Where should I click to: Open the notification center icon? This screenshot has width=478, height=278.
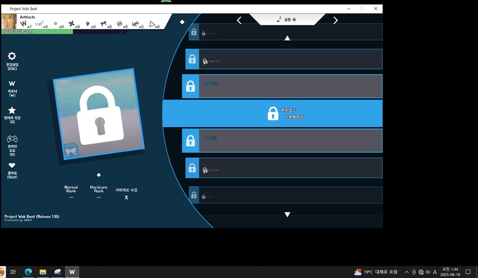(x=468, y=272)
